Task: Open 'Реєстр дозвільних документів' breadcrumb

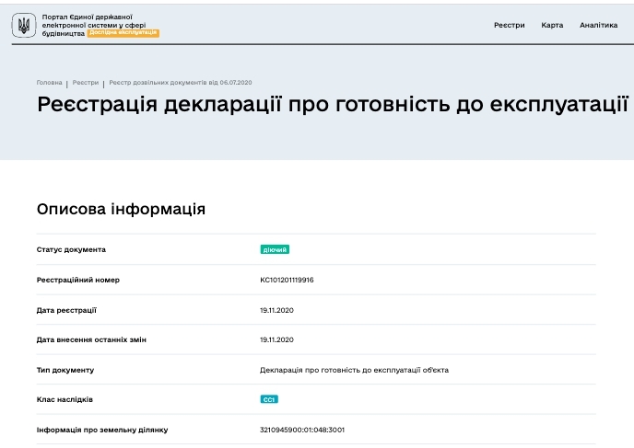Action: click(x=181, y=83)
